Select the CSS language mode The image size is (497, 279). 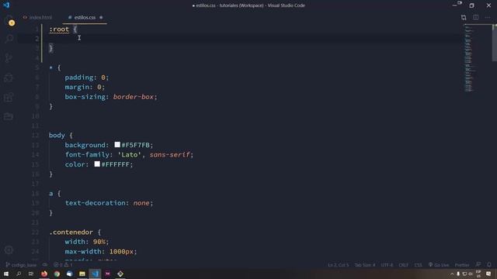point(418,265)
